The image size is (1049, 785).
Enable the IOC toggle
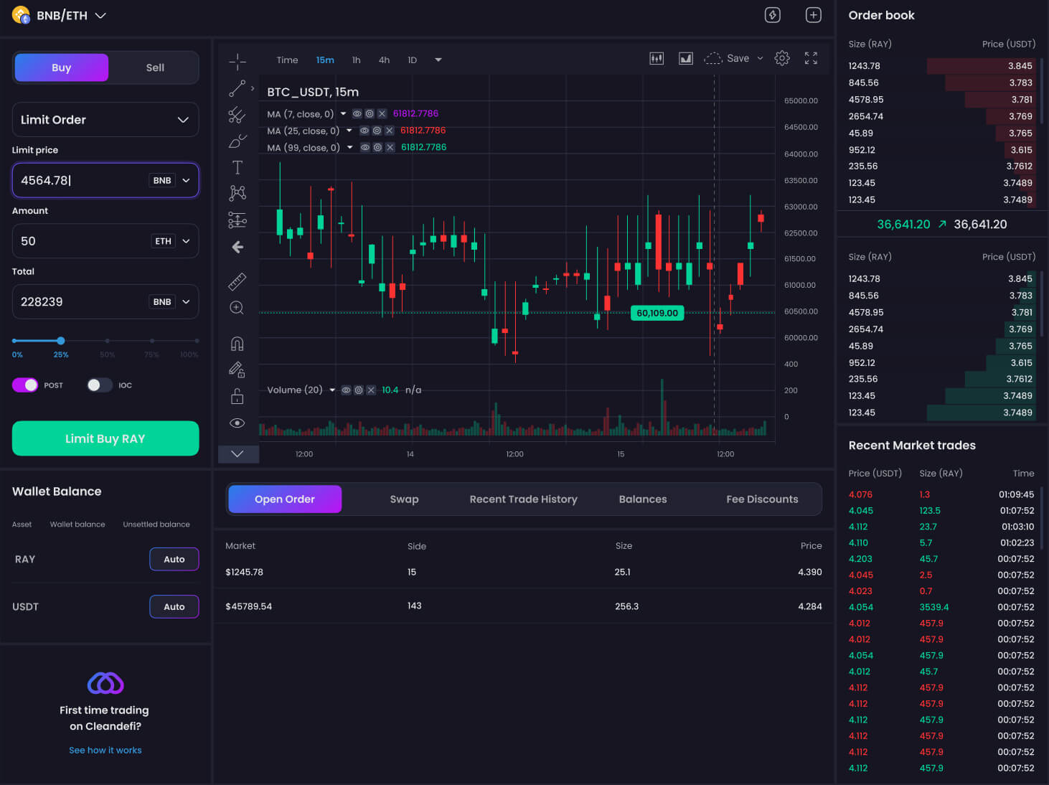click(100, 385)
